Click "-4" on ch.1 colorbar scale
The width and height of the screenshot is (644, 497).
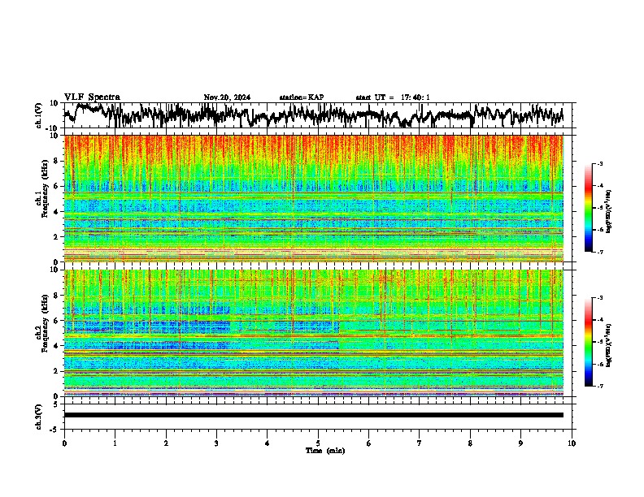coord(599,186)
